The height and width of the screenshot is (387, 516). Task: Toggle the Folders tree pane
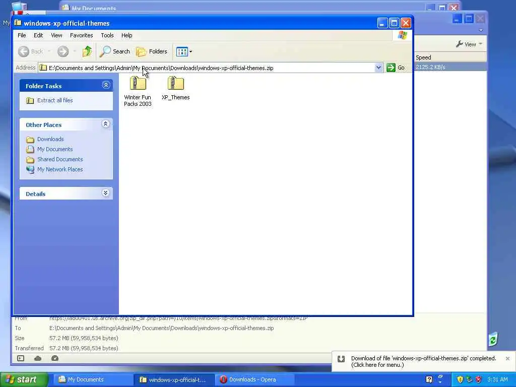point(152,51)
